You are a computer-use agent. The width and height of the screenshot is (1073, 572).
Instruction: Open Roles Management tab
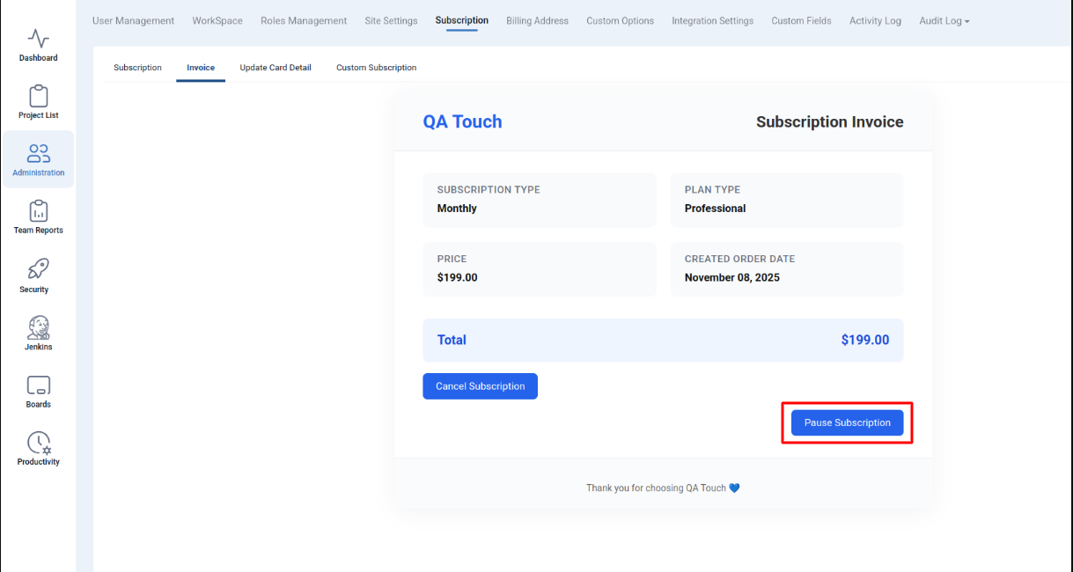[x=304, y=20]
